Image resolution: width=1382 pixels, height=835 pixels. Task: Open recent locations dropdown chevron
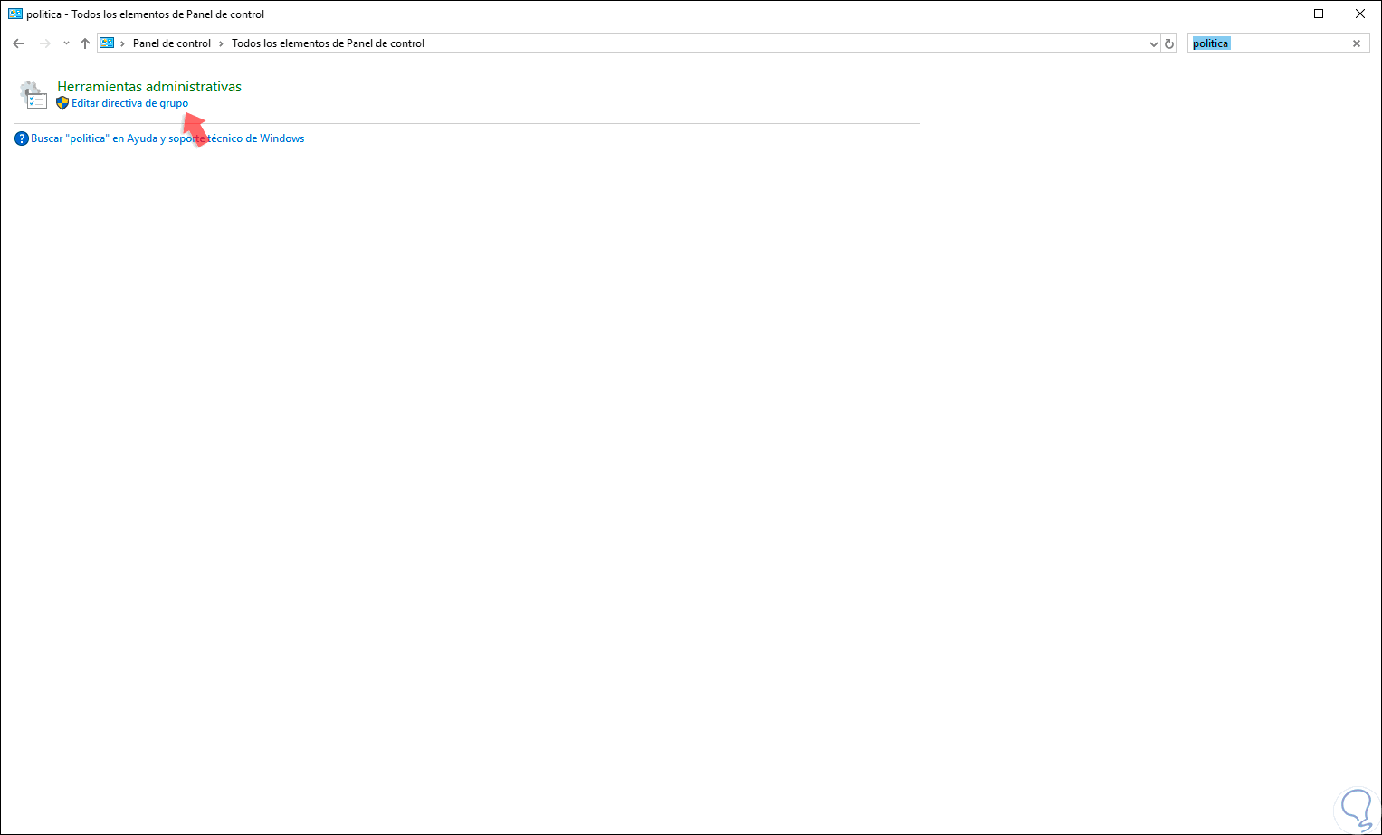point(66,43)
